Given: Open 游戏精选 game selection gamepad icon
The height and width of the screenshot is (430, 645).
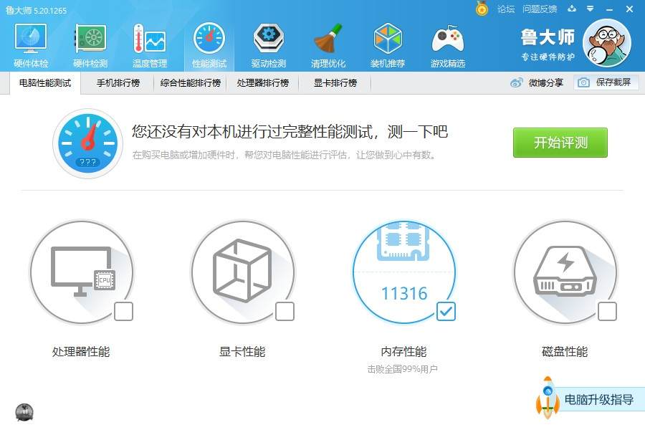Looking at the screenshot, I should (x=446, y=39).
